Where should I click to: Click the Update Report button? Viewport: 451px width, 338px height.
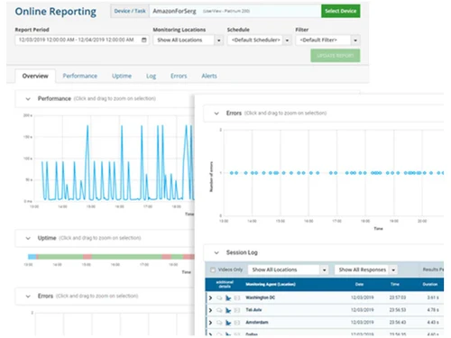[336, 56]
